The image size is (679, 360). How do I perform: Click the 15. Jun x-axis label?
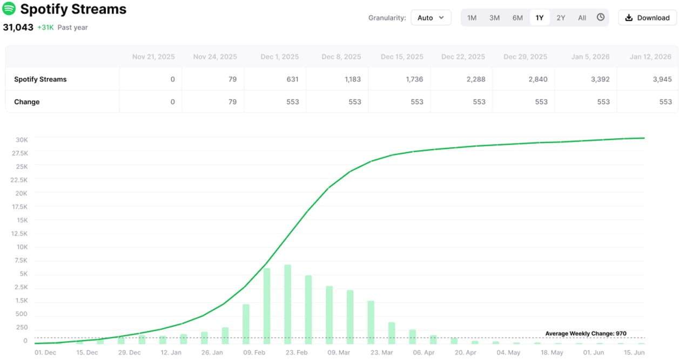(x=635, y=352)
